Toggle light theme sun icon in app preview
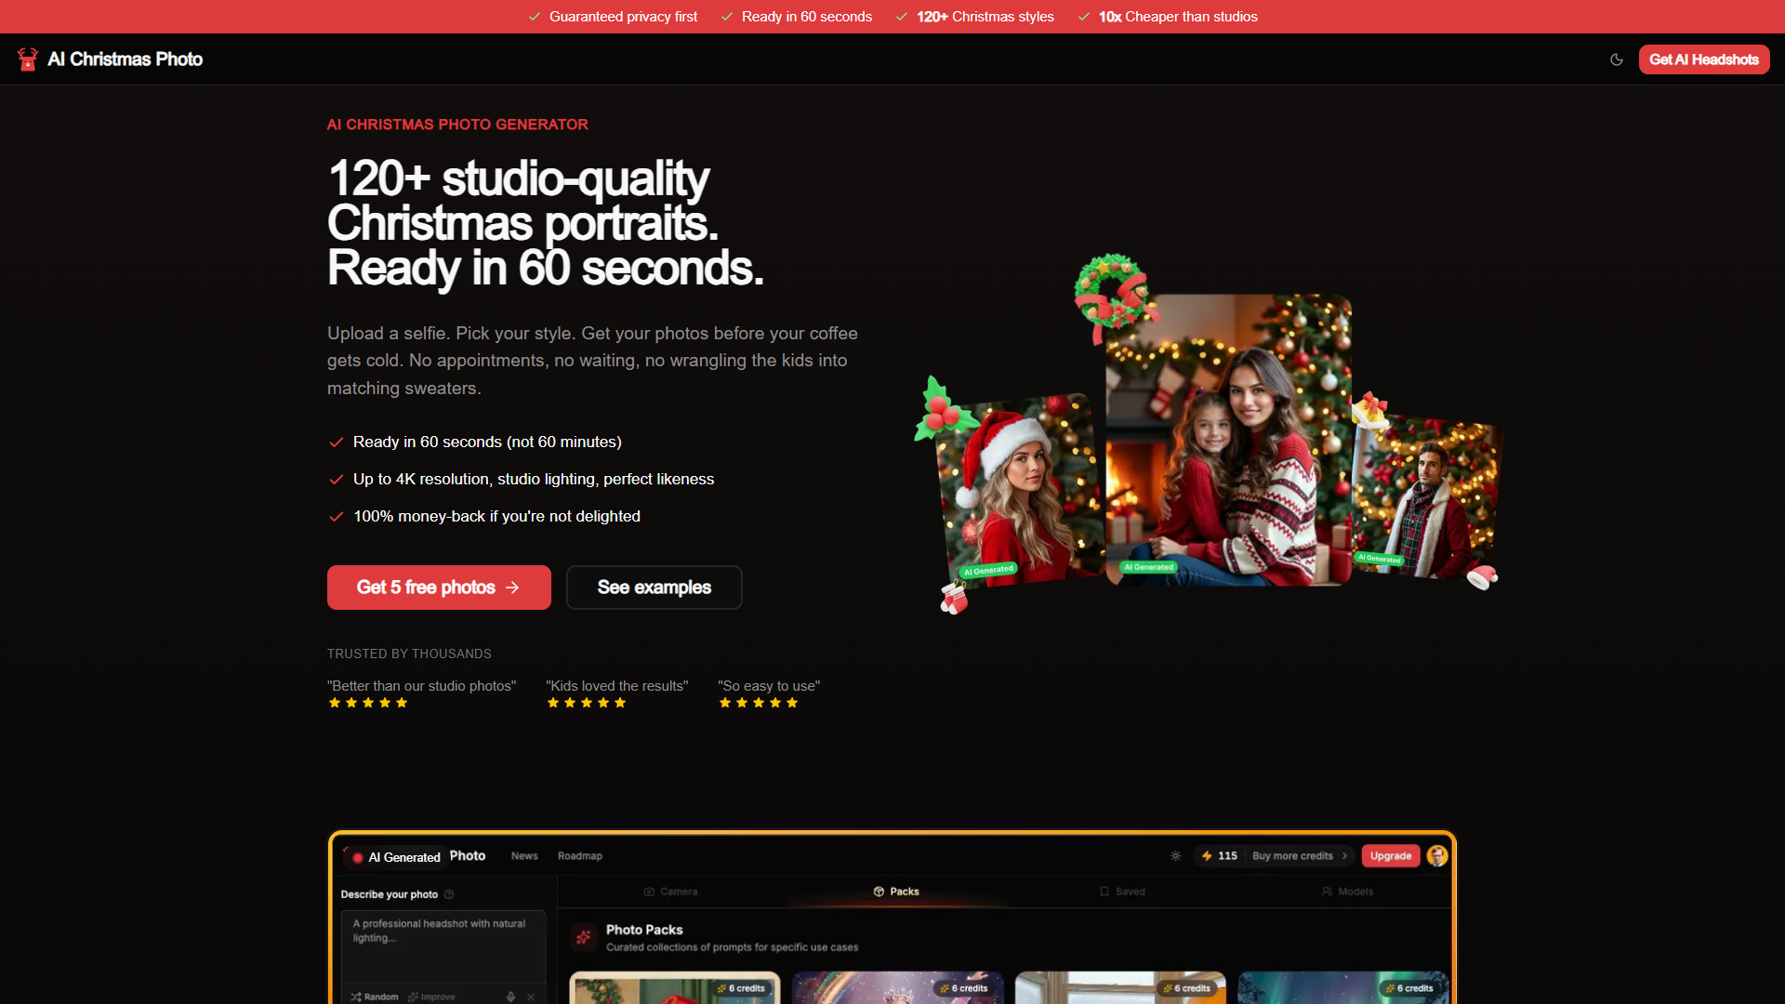 [1176, 856]
